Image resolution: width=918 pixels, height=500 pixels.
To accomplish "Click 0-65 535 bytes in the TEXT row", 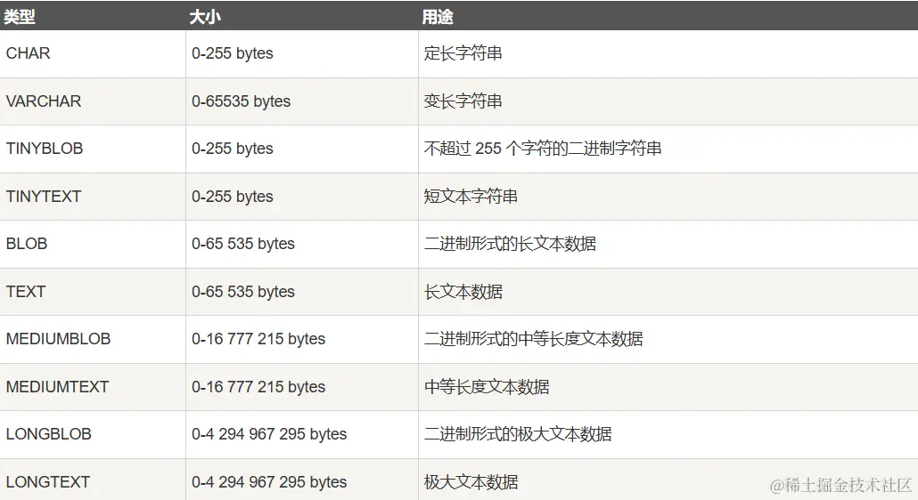I will coord(243,292).
